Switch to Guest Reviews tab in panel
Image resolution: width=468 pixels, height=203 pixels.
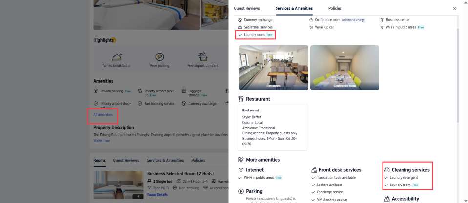247,8
